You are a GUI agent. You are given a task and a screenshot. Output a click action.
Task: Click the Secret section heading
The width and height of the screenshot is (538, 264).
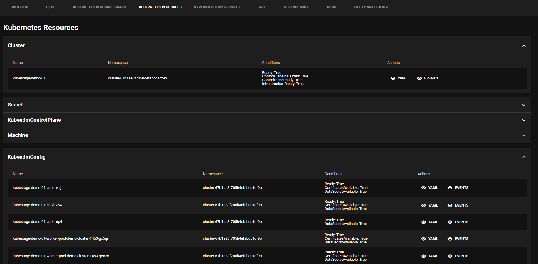(x=15, y=105)
